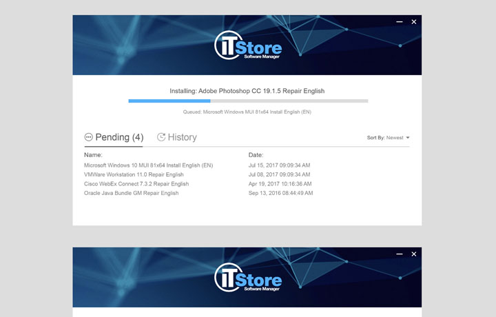Click the Installing Adobe Photoshop CC status text
Screen dimensions: 496x317
coord(247,90)
